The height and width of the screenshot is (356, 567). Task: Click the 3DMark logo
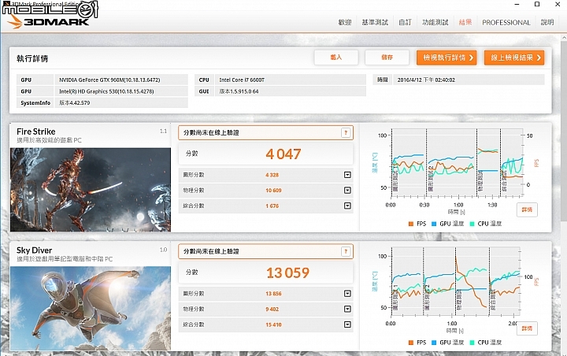click(49, 22)
